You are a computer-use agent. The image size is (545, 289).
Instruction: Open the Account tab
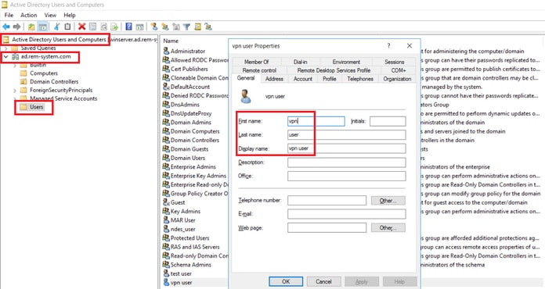tap(303, 79)
